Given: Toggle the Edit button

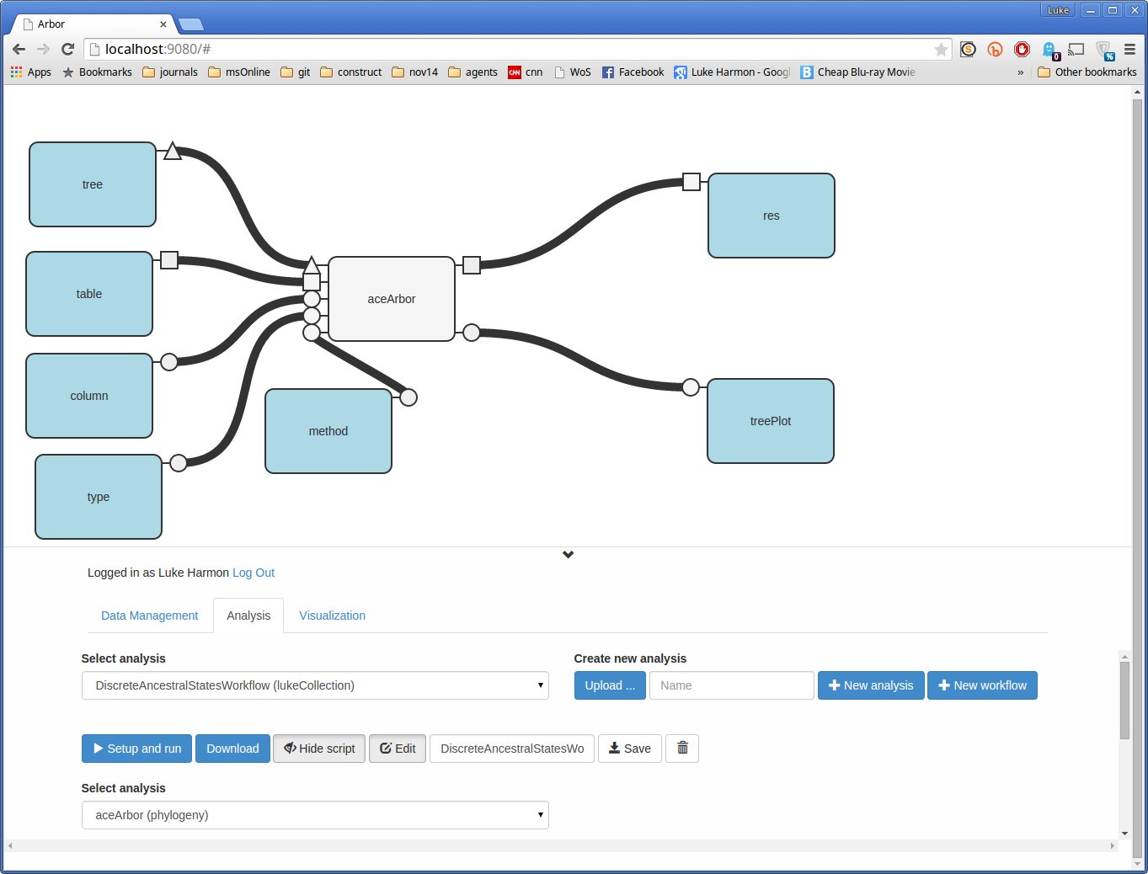Looking at the screenshot, I should point(398,749).
